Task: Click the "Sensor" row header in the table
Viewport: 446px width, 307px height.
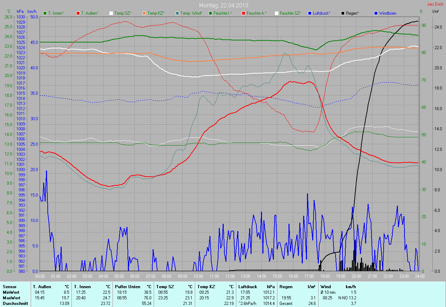Action: [x=9, y=287]
